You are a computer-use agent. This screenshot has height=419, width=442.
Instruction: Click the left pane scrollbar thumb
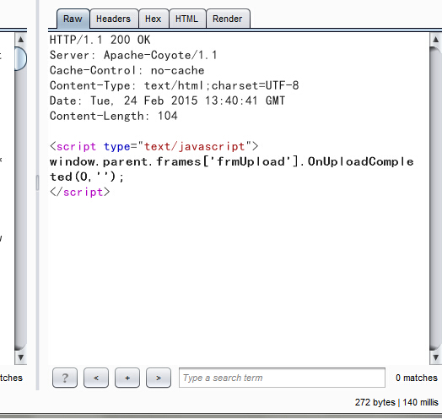click(x=20, y=59)
